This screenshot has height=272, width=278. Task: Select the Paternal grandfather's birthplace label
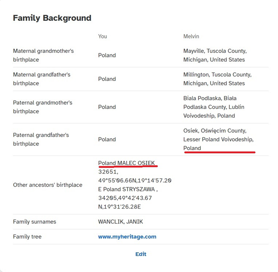point(41,139)
